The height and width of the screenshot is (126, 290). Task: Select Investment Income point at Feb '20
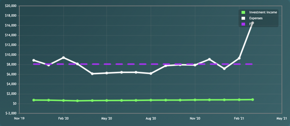(x=63, y=101)
